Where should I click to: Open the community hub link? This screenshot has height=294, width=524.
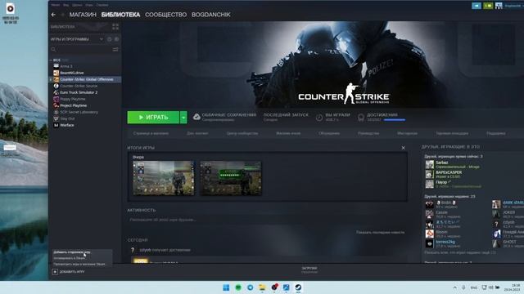coord(242,133)
